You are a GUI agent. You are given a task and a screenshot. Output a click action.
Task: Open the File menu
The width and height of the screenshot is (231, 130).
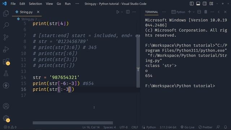pos(13,4)
